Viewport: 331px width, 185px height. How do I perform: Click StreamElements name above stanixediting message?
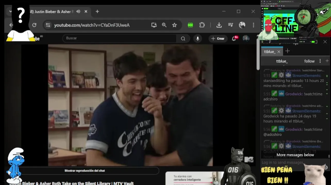point(307,76)
